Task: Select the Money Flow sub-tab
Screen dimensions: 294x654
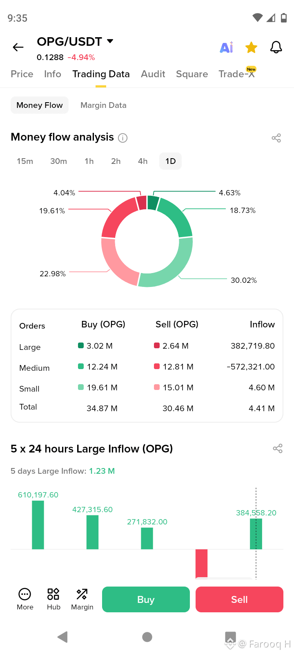Action: (x=40, y=105)
